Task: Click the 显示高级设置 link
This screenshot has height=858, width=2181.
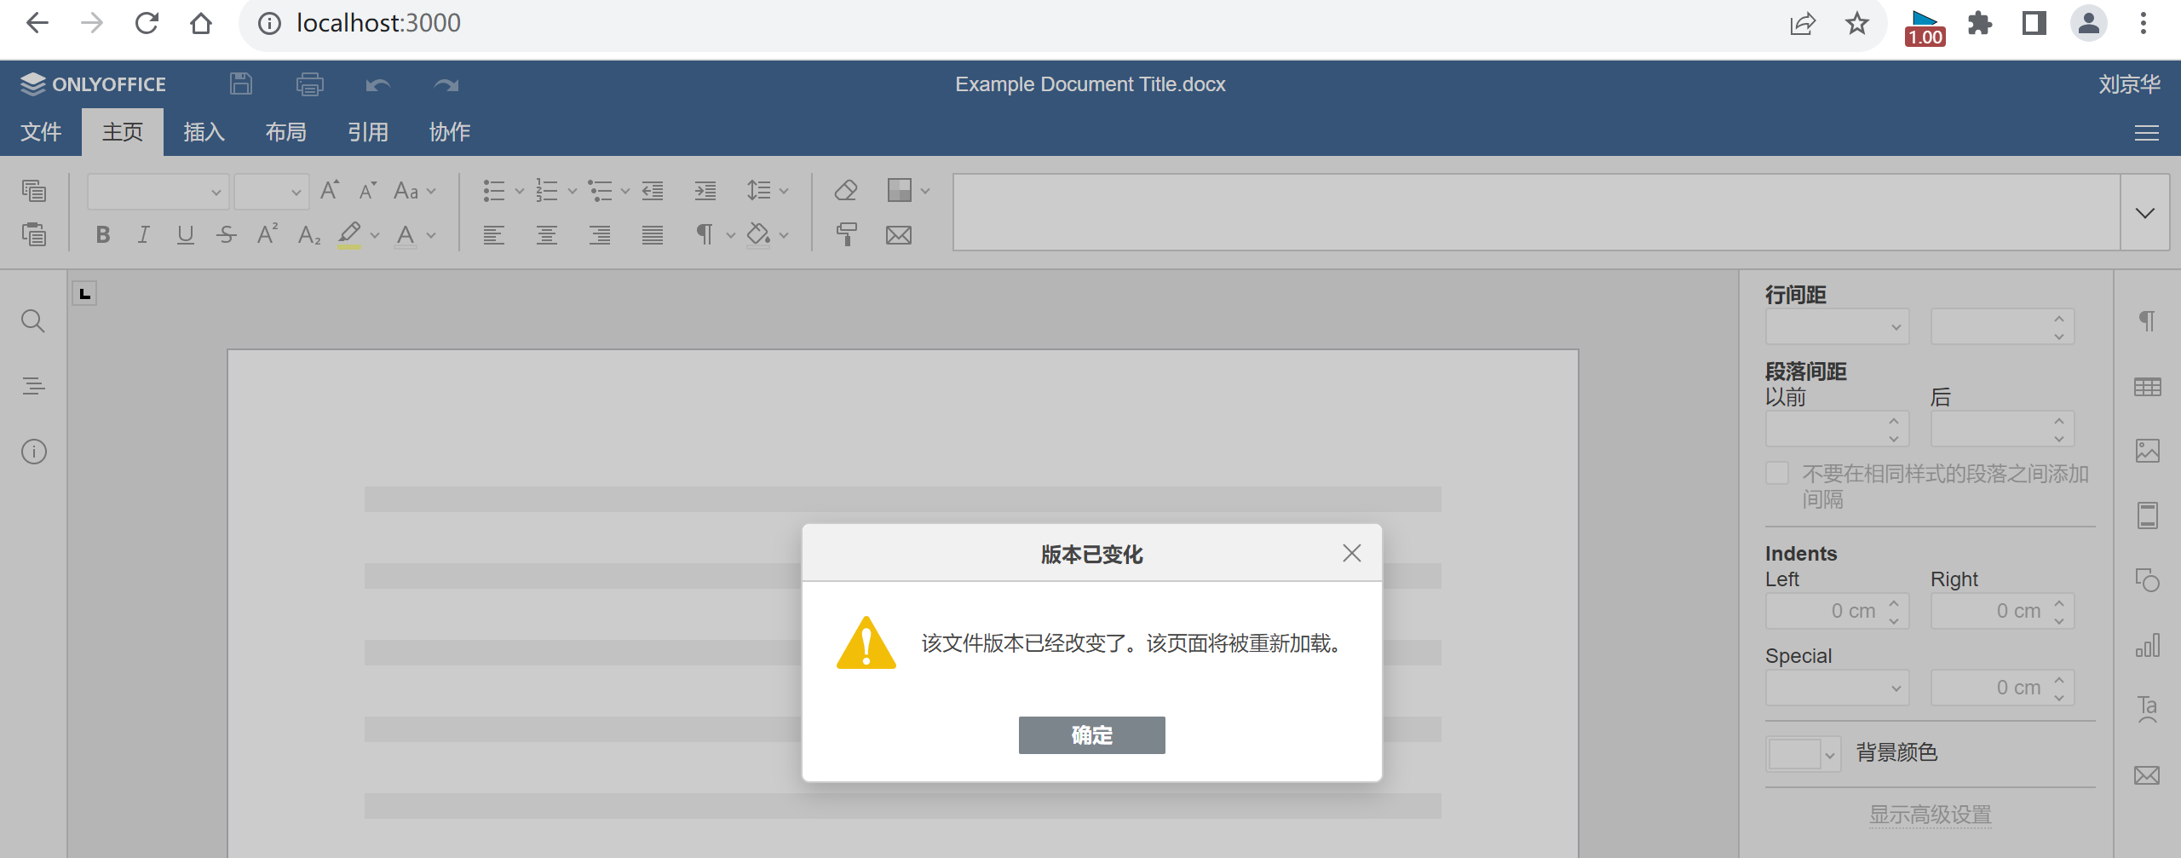Action: [1930, 815]
